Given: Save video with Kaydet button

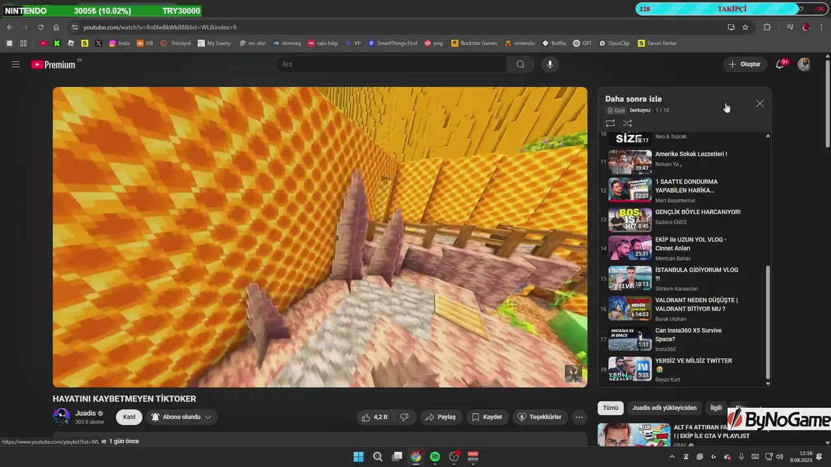Looking at the screenshot, I should (487, 417).
